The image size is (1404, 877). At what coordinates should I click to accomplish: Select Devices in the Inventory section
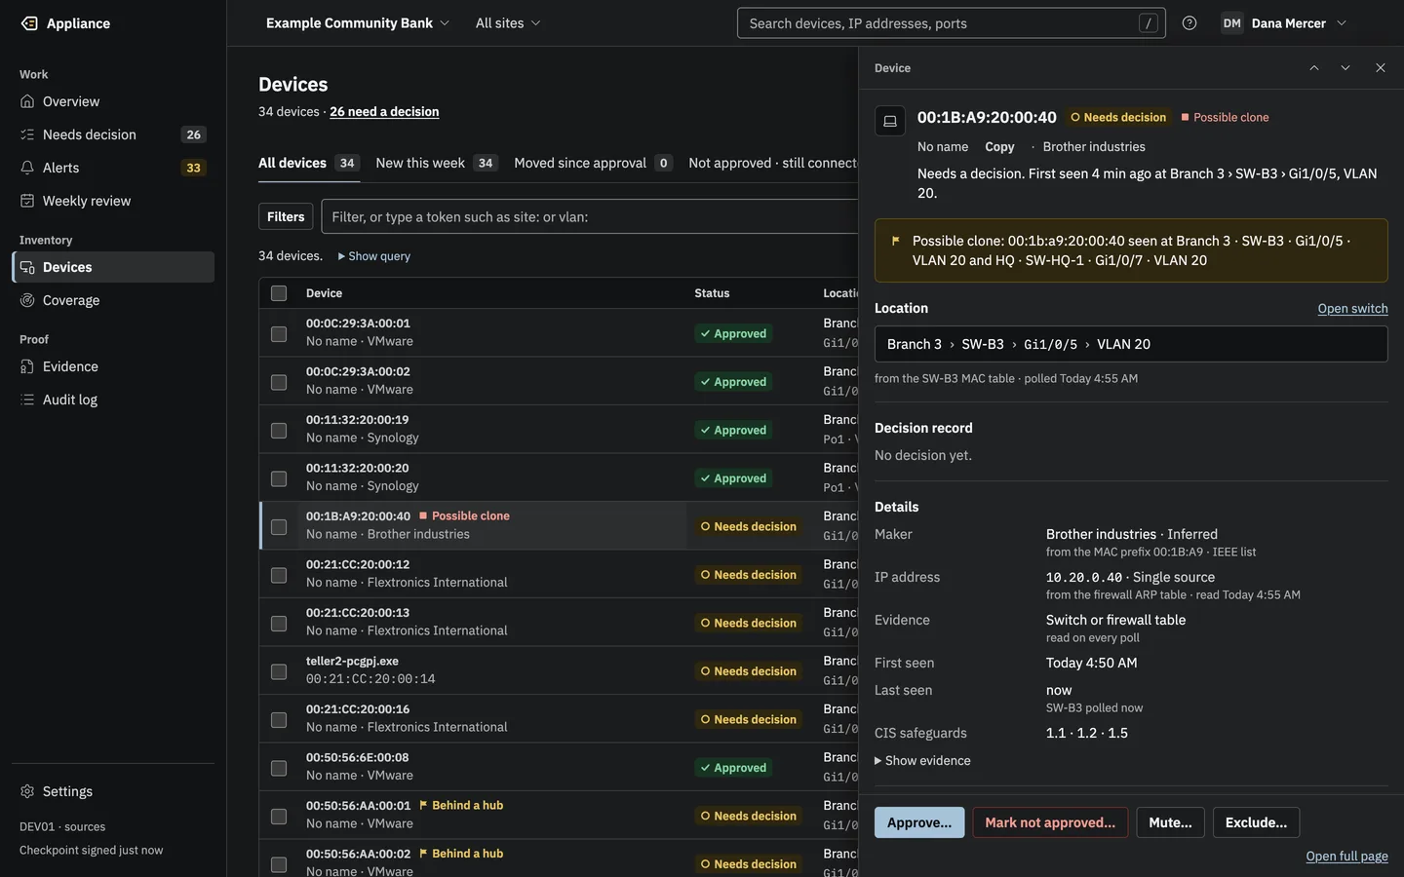[x=113, y=267]
